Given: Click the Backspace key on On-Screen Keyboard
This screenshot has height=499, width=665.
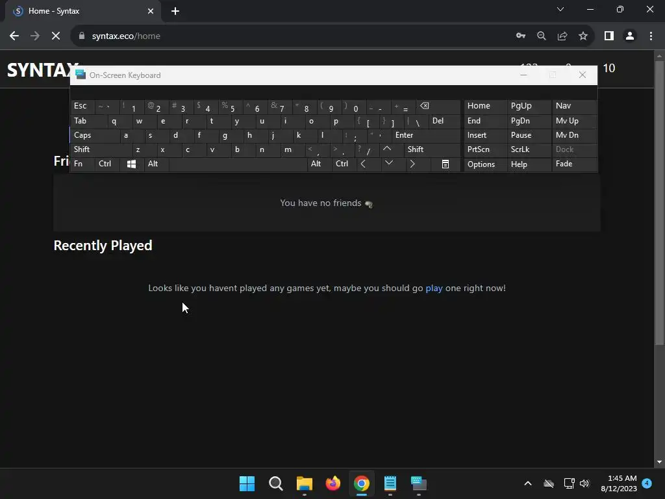Looking at the screenshot, I should (x=439, y=106).
